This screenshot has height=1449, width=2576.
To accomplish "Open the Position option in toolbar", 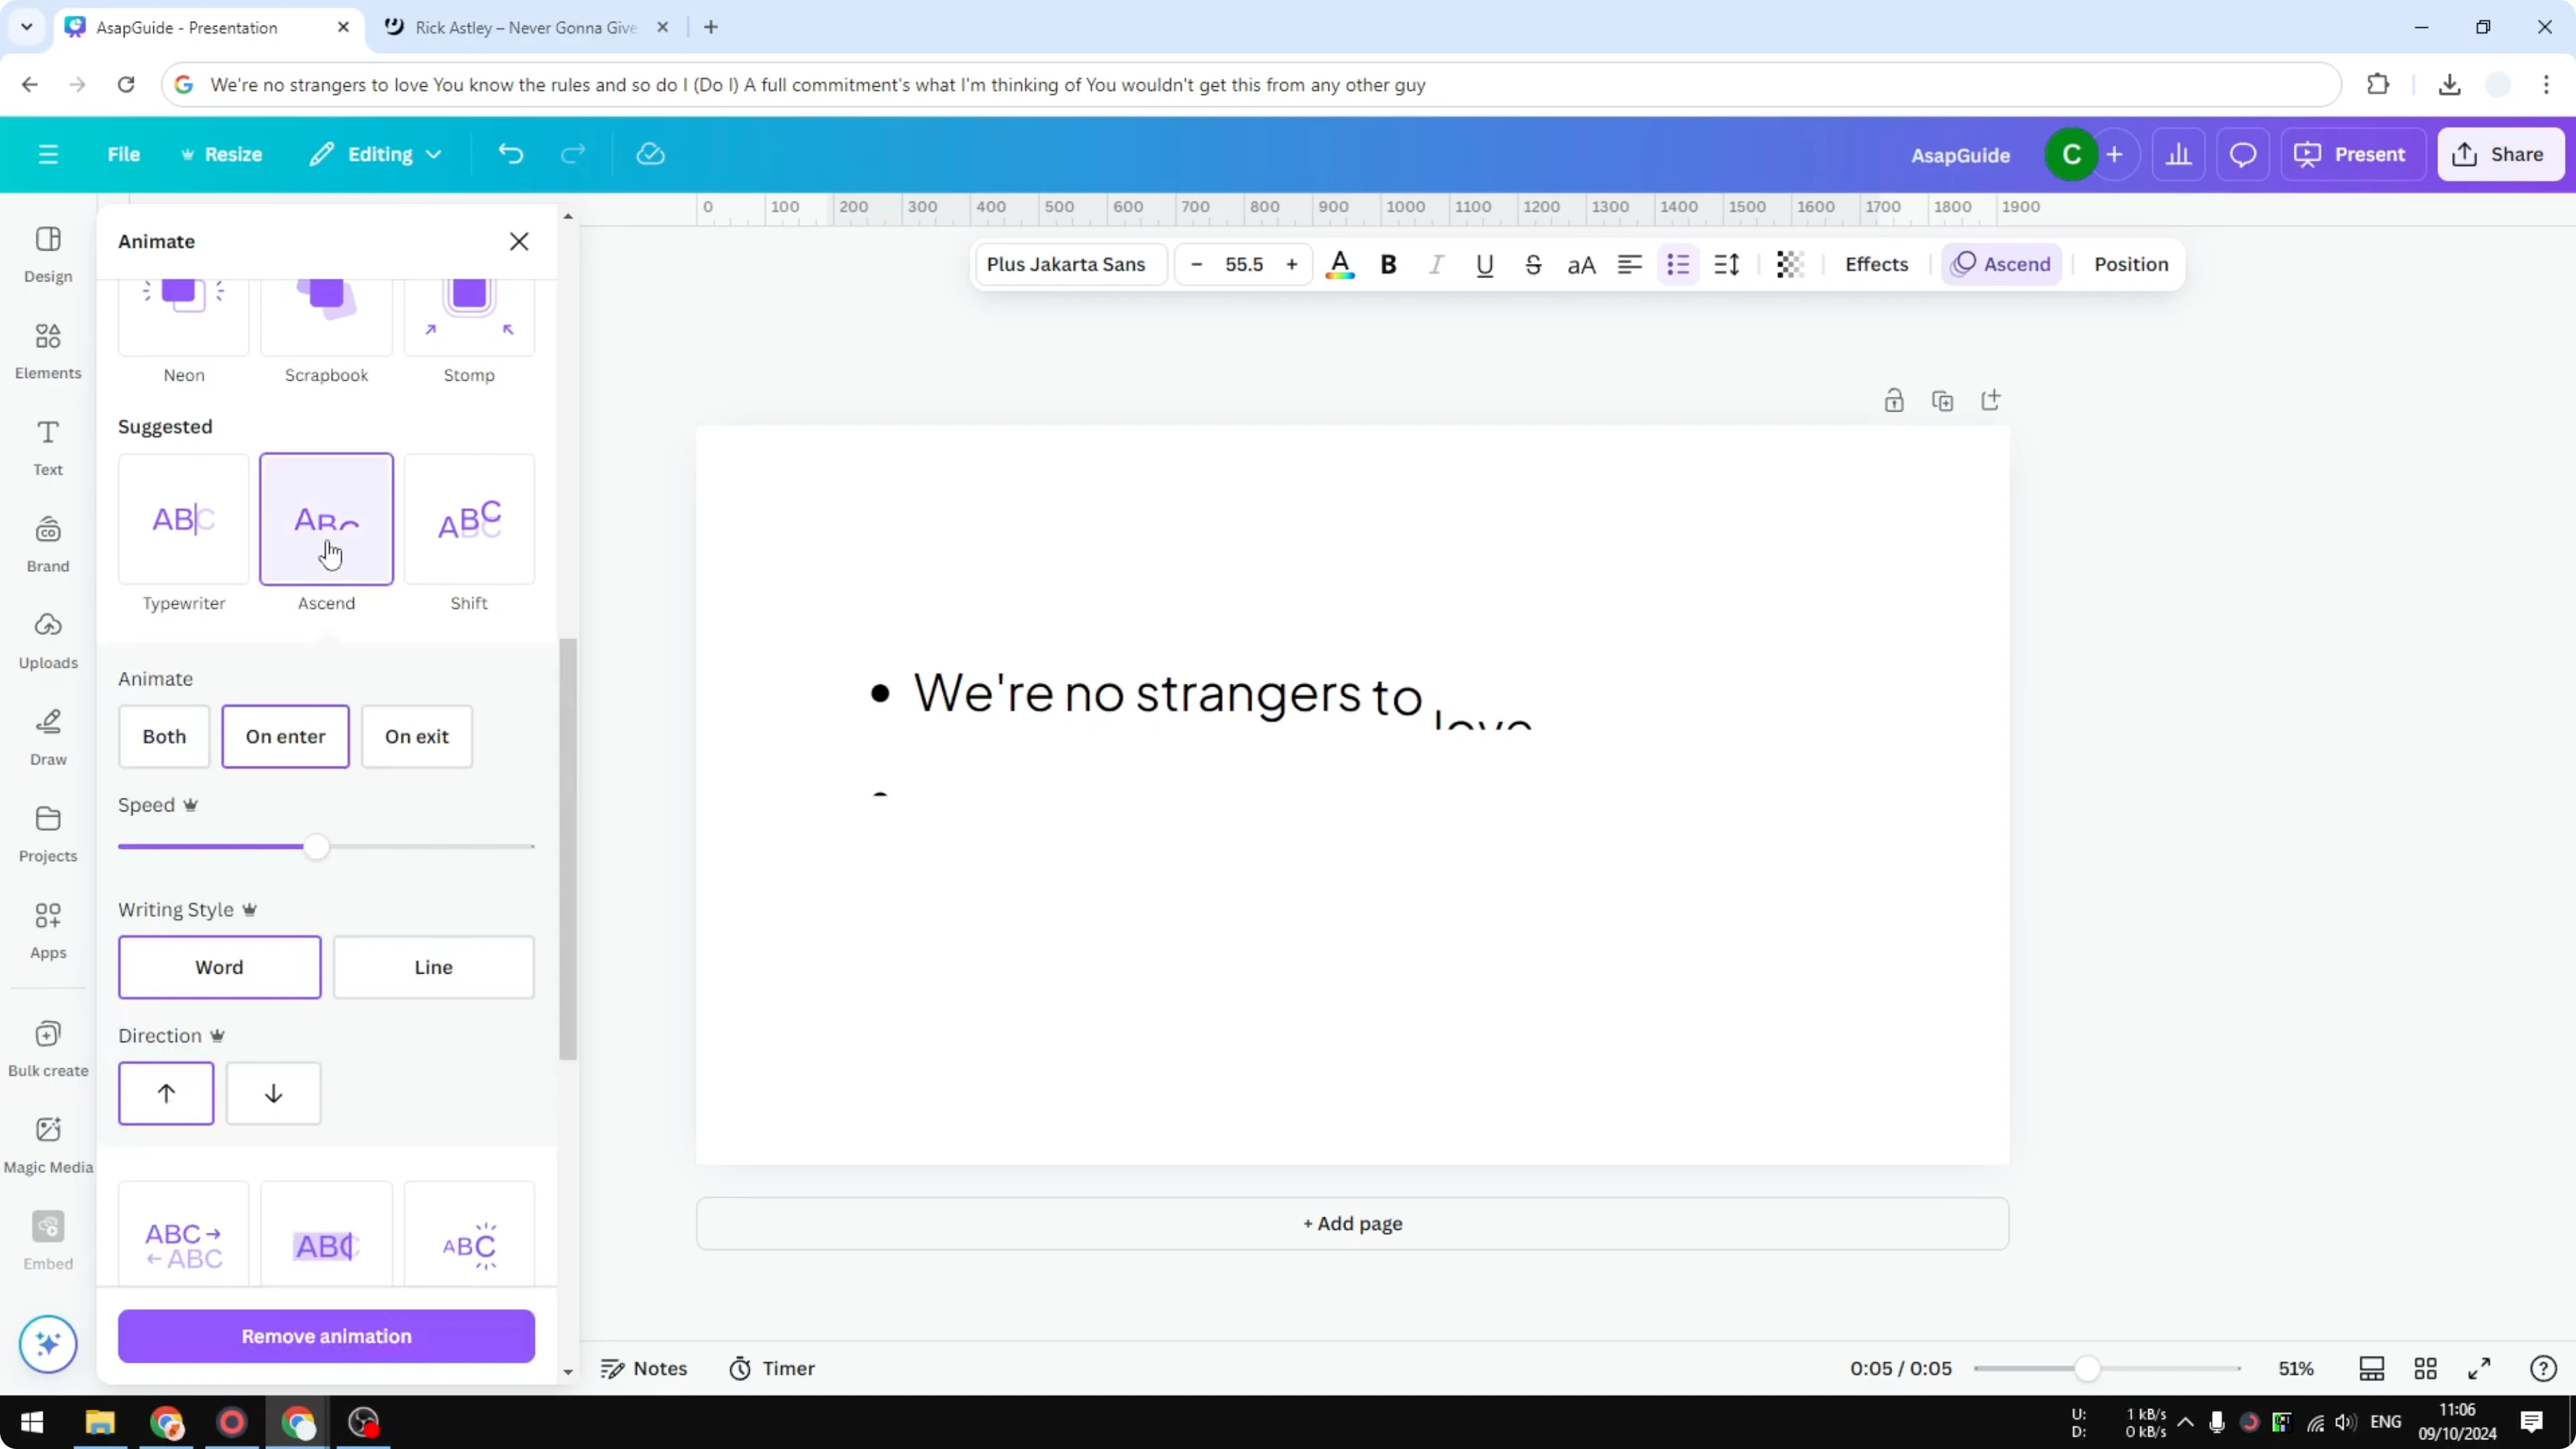I will [2131, 264].
